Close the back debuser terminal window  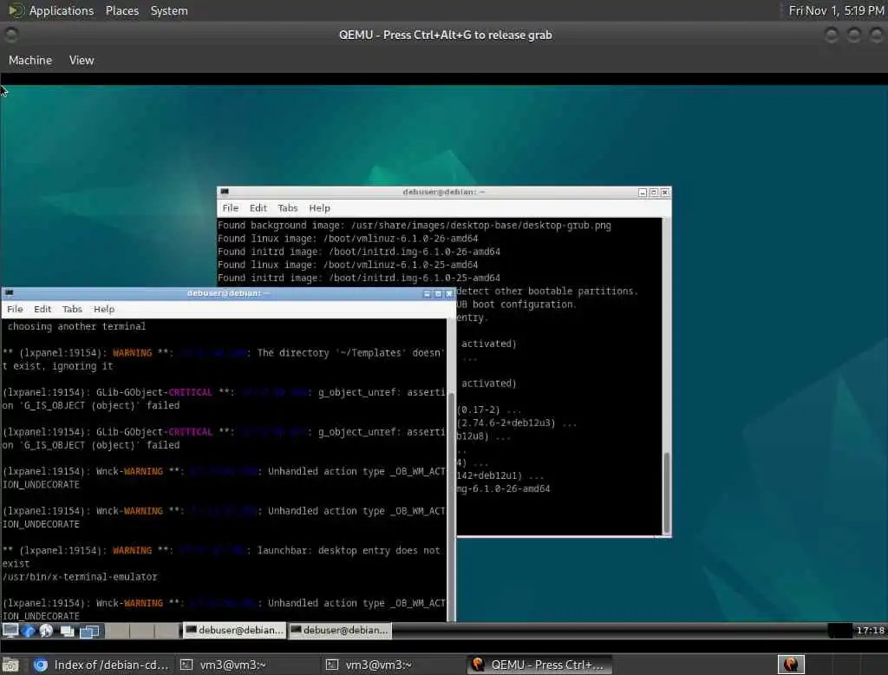[x=665, y=193]
